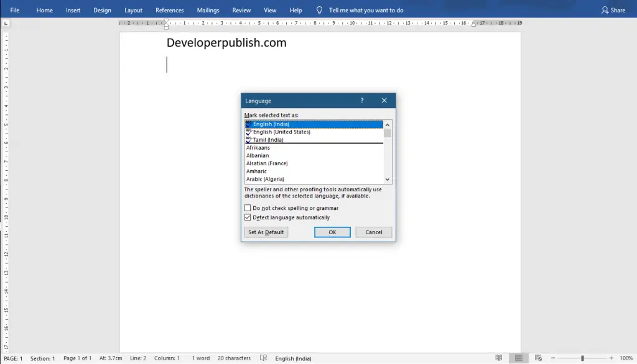Select English (United States) in the list
Viewport: 637px width, 364px height.
(314, 132)
